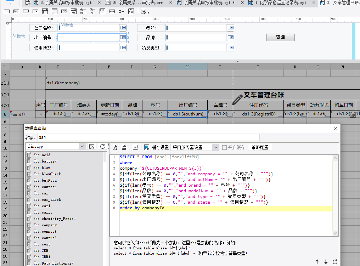Close the 1.化学品仓巡查记录表.cpt tab
Viewport: 360px width, 266px height.
314,2
